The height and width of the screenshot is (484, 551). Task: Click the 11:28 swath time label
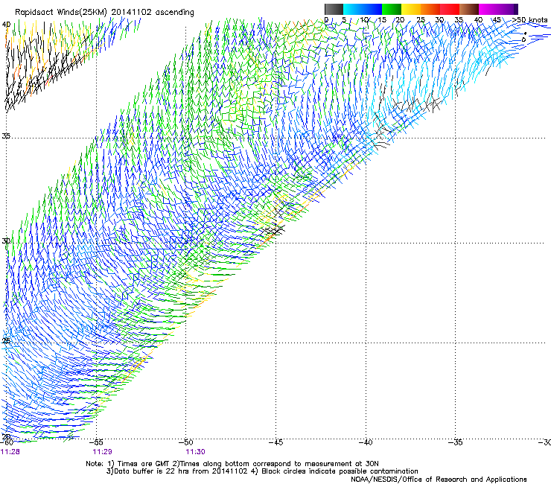tap(10, 452)
